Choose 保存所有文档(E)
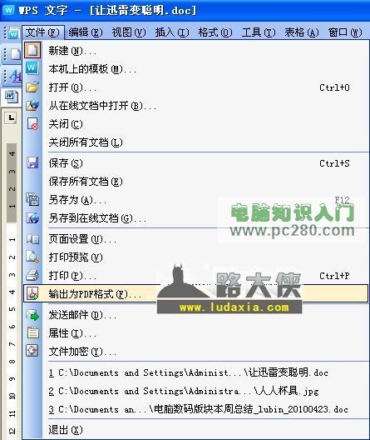370x440 pixels. point(196,182)
